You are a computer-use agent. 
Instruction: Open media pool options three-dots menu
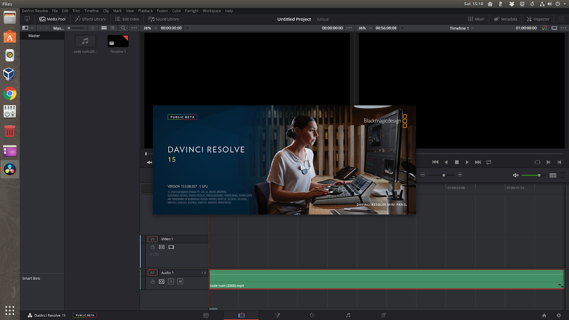point(134,28)
